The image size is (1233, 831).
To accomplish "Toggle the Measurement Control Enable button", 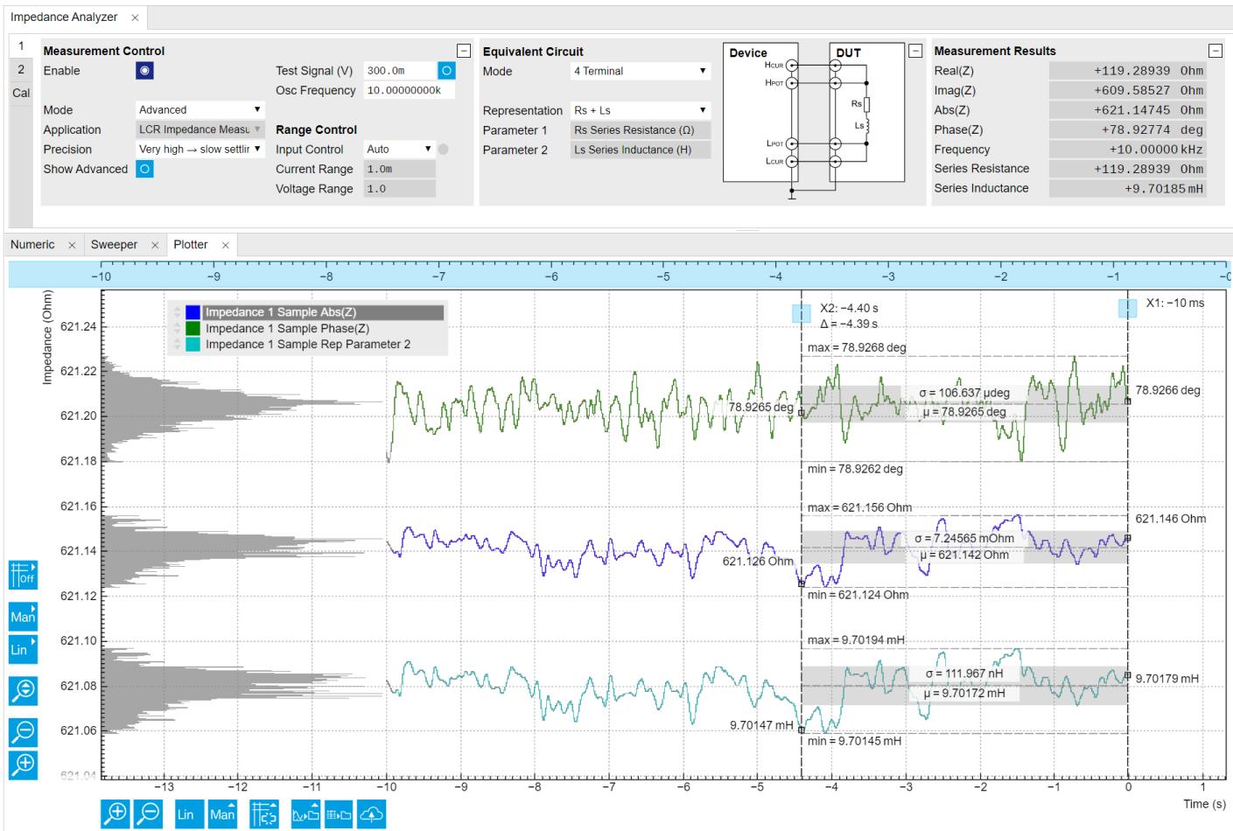I will 144,71.
